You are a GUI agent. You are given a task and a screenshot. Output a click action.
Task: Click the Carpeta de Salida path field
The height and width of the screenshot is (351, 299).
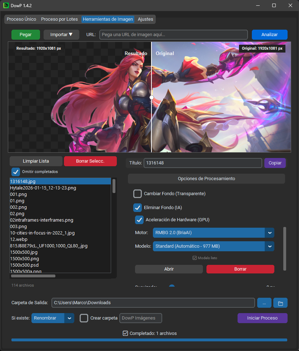[x=153, y=303]
